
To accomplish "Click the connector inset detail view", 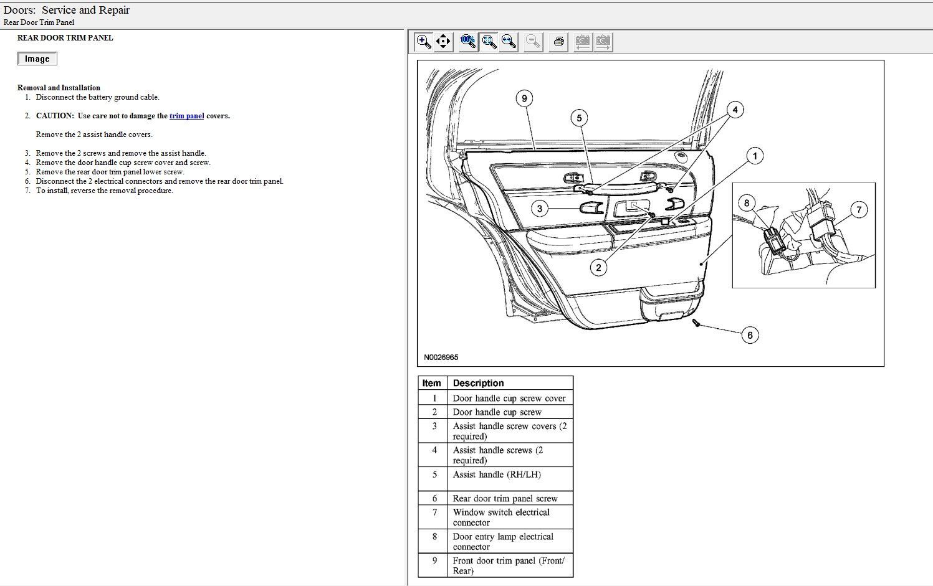I will tap(803, 235).
